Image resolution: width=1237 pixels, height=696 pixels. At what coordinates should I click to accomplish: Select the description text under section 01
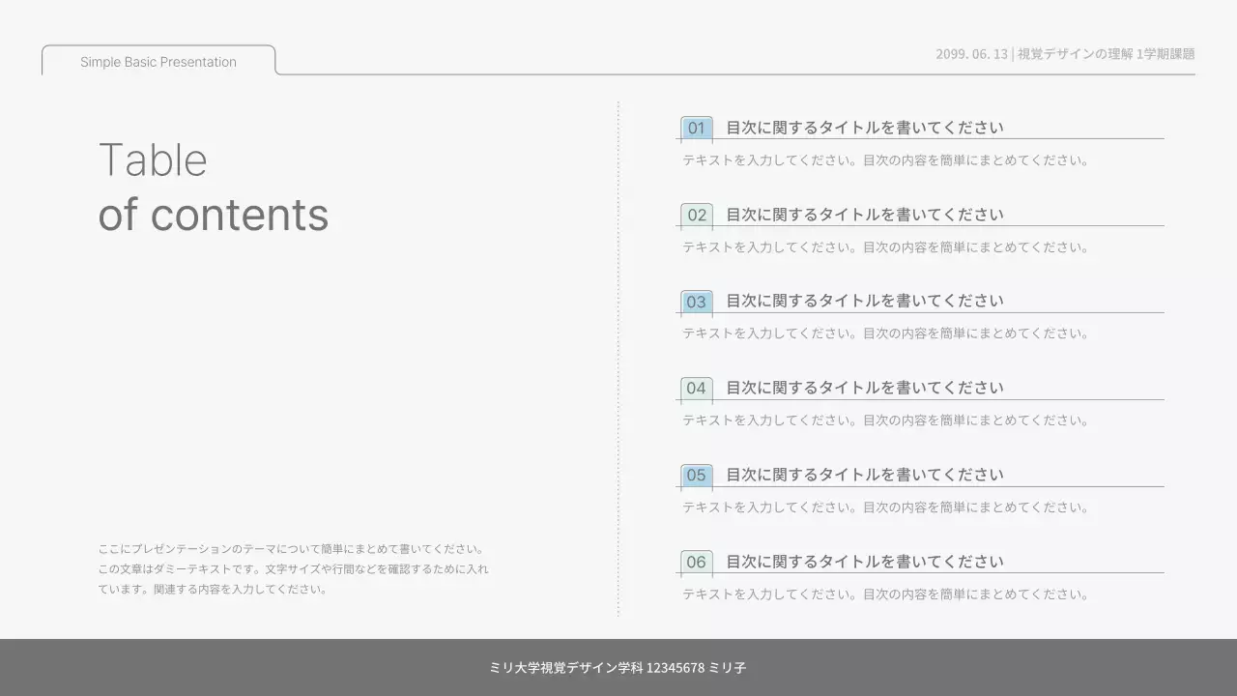pos(884,159)
